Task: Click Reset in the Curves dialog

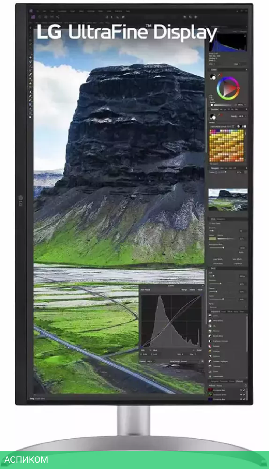Action: pyautogui.click(x=200, y=290)
